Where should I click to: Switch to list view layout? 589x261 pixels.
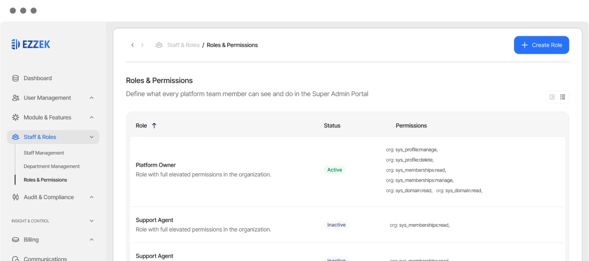[562, 97]
